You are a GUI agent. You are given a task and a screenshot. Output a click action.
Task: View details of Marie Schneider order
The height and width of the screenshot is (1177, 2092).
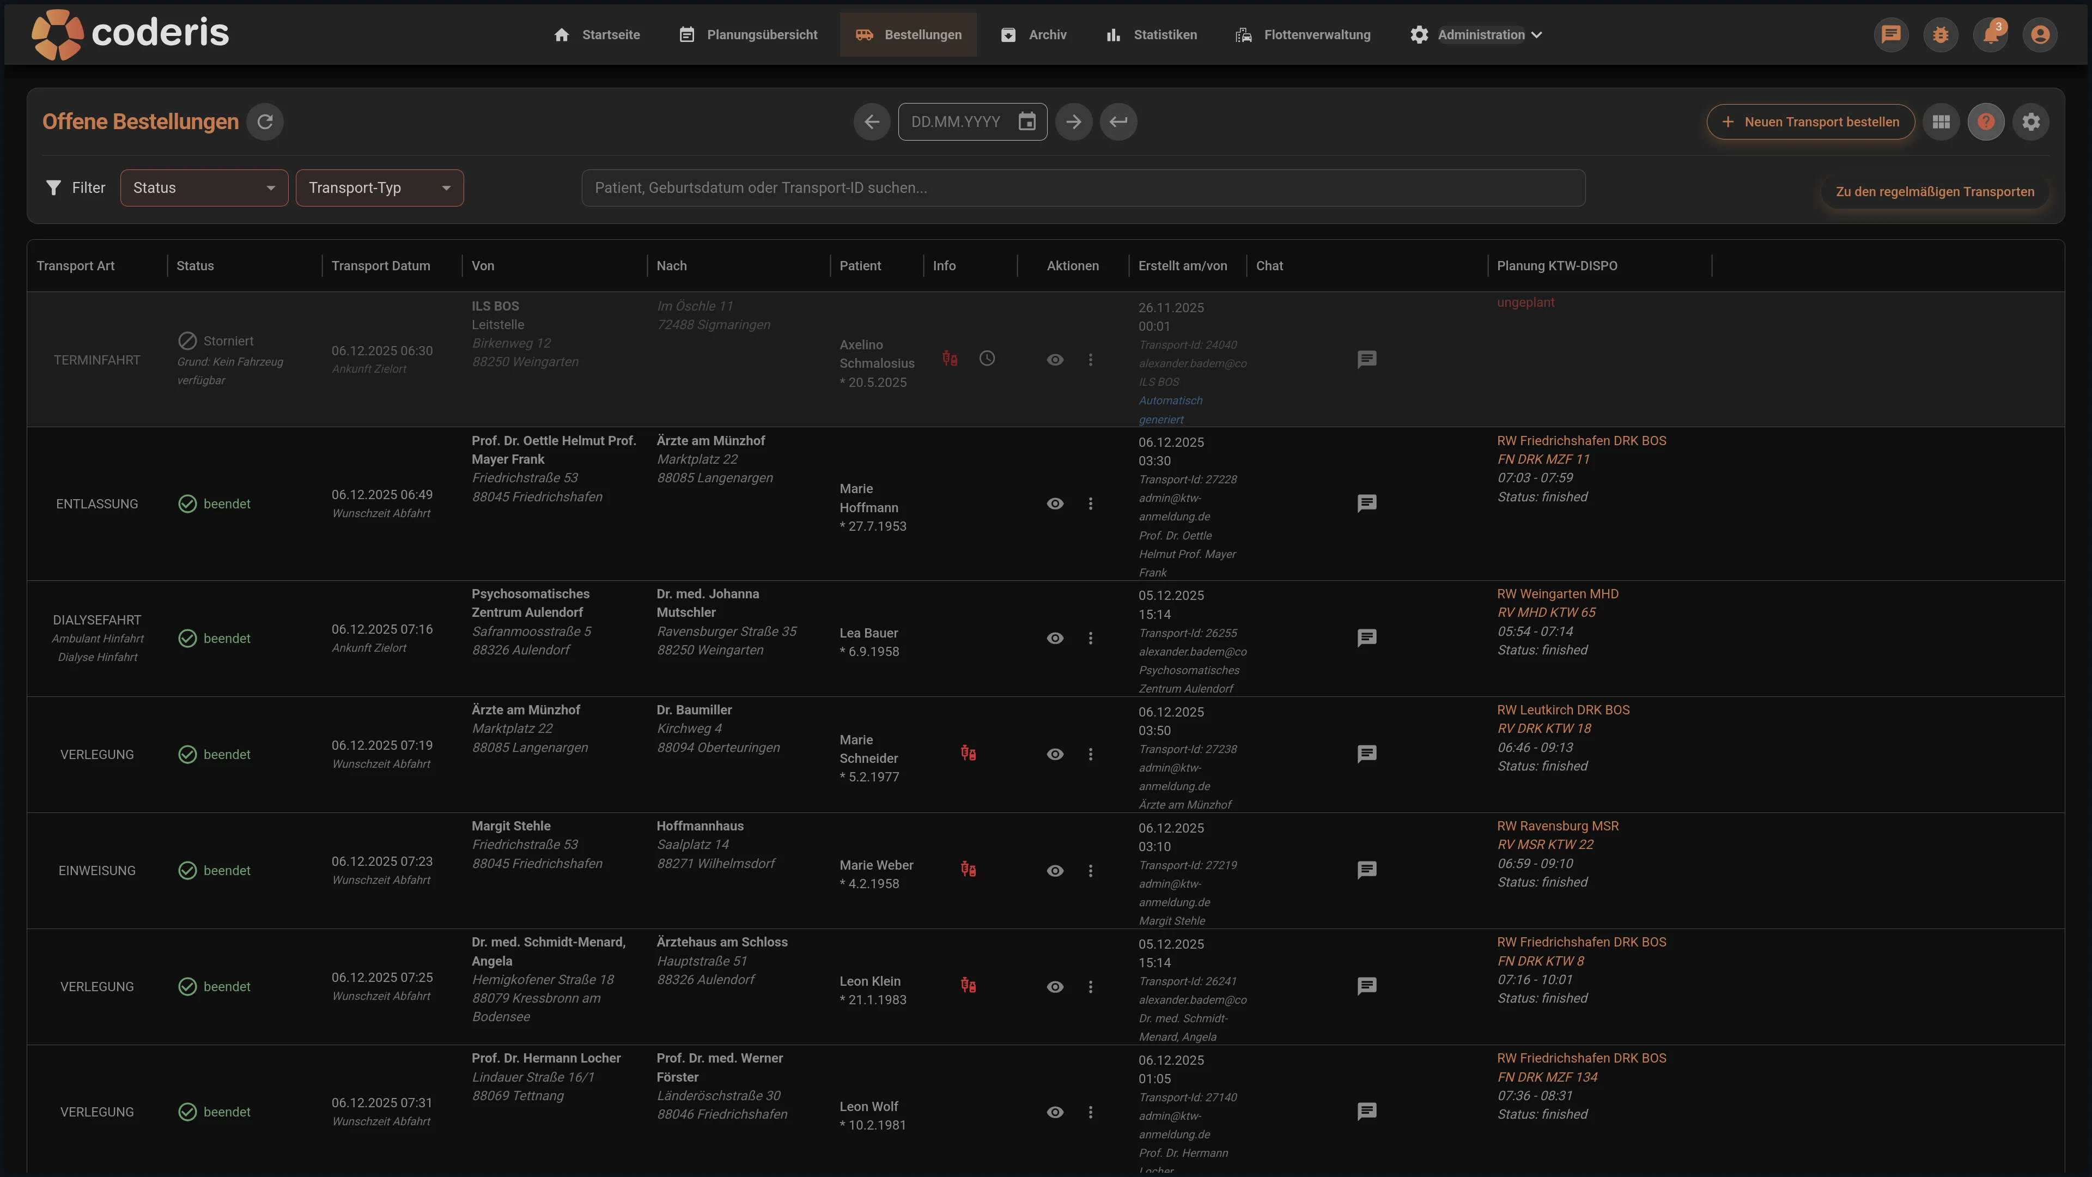[1055, 755]
